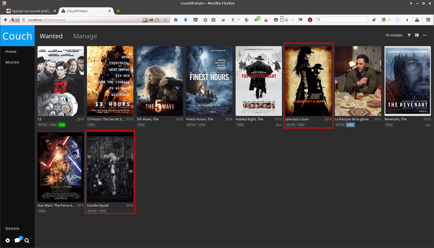Reload the current page
Viewport: 434px width, 248px height.
pyautogui.click(x=165, y=20)
